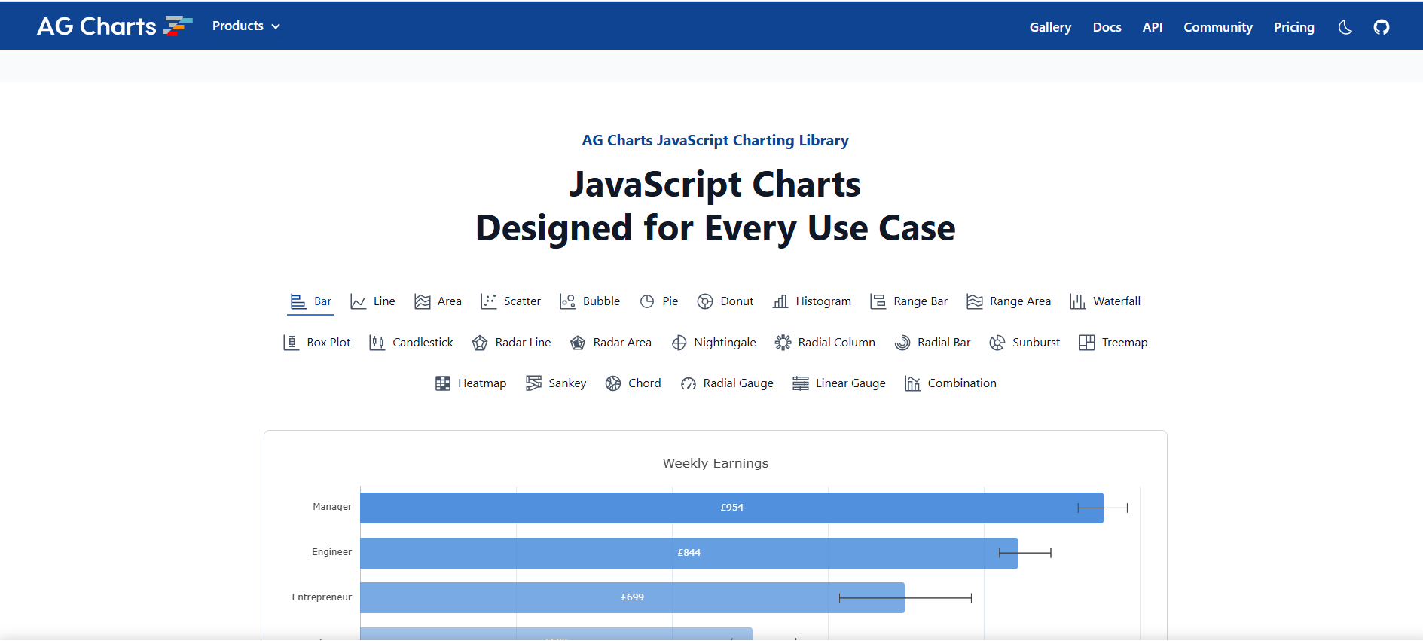Image resolution: width=1423 pixels, height=641 pixels.
Task: Select the Sunburst chart icon
Action: point(997,343)
